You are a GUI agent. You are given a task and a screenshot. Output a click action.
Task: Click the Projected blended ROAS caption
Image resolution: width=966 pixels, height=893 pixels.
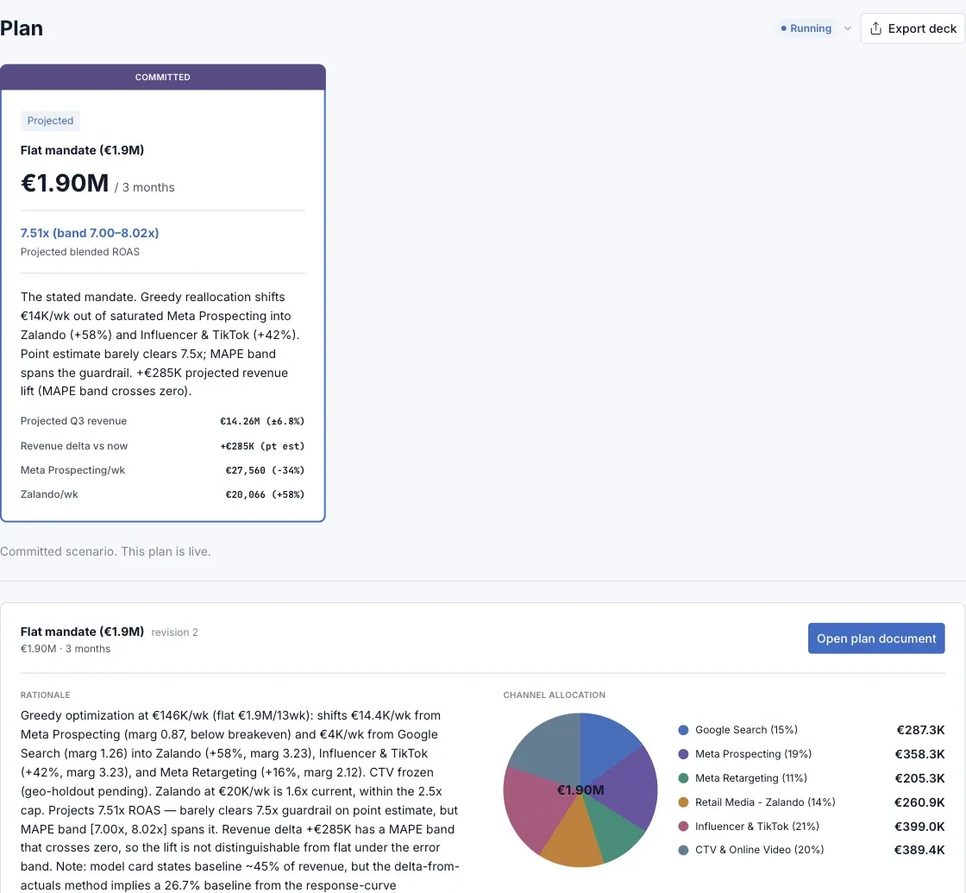(80, 252)
